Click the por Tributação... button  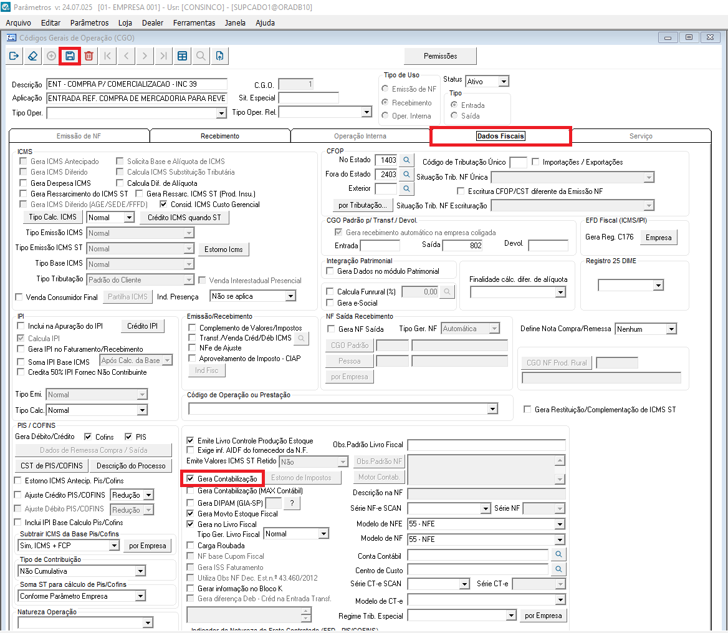[x=362, y=205]
